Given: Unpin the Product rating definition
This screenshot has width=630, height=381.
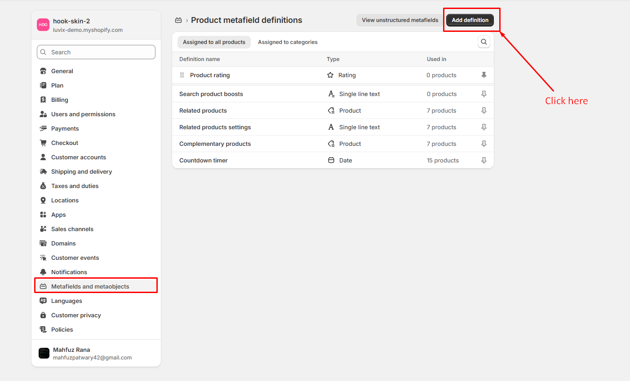Looking at the screenshot, I should coord(484,75).
